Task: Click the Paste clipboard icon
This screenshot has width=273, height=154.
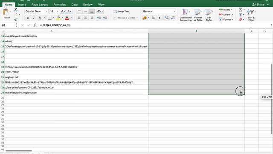Action: point(6,12)
